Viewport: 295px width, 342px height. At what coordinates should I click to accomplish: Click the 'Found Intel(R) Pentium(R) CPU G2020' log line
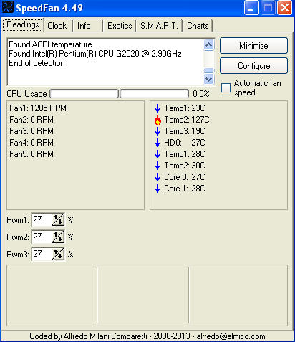coord(95,54)
